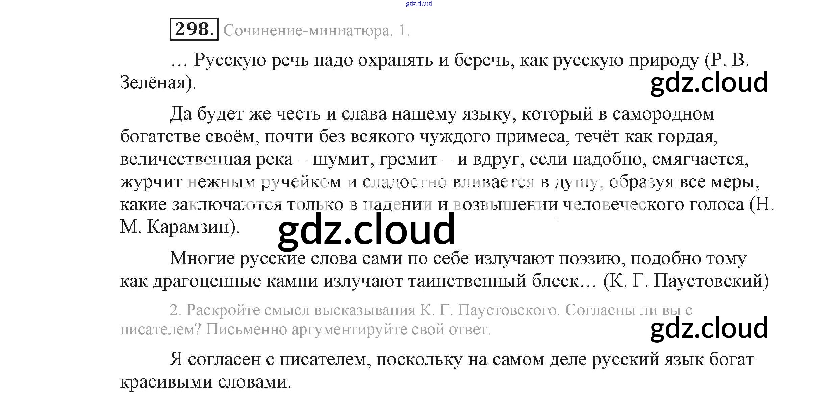Click the word 'самородном' in the quote
This screenshot has height=395, width=838.
point(663,114)
